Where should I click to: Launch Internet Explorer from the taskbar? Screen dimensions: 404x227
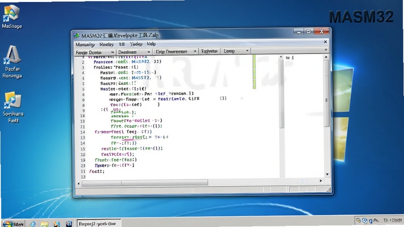click(x=32, y=224)
